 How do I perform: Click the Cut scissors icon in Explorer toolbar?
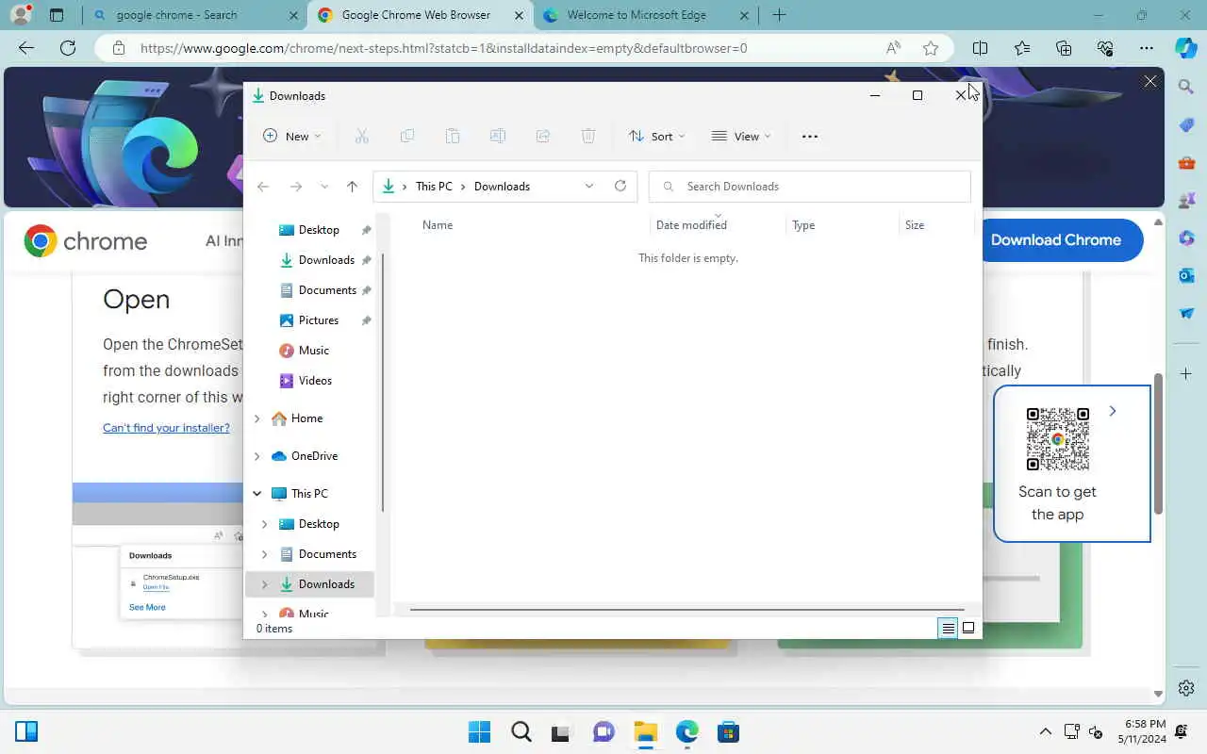(x=361, y=137)
